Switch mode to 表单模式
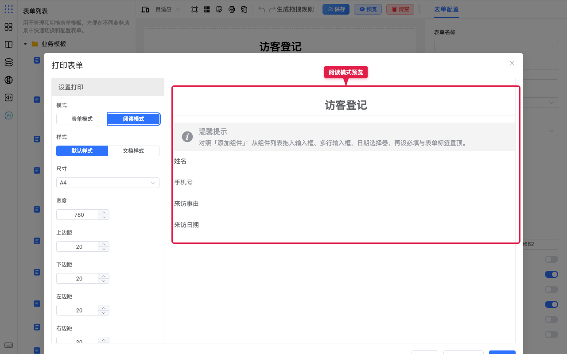567x354 pixels. [x=82, y=119]
